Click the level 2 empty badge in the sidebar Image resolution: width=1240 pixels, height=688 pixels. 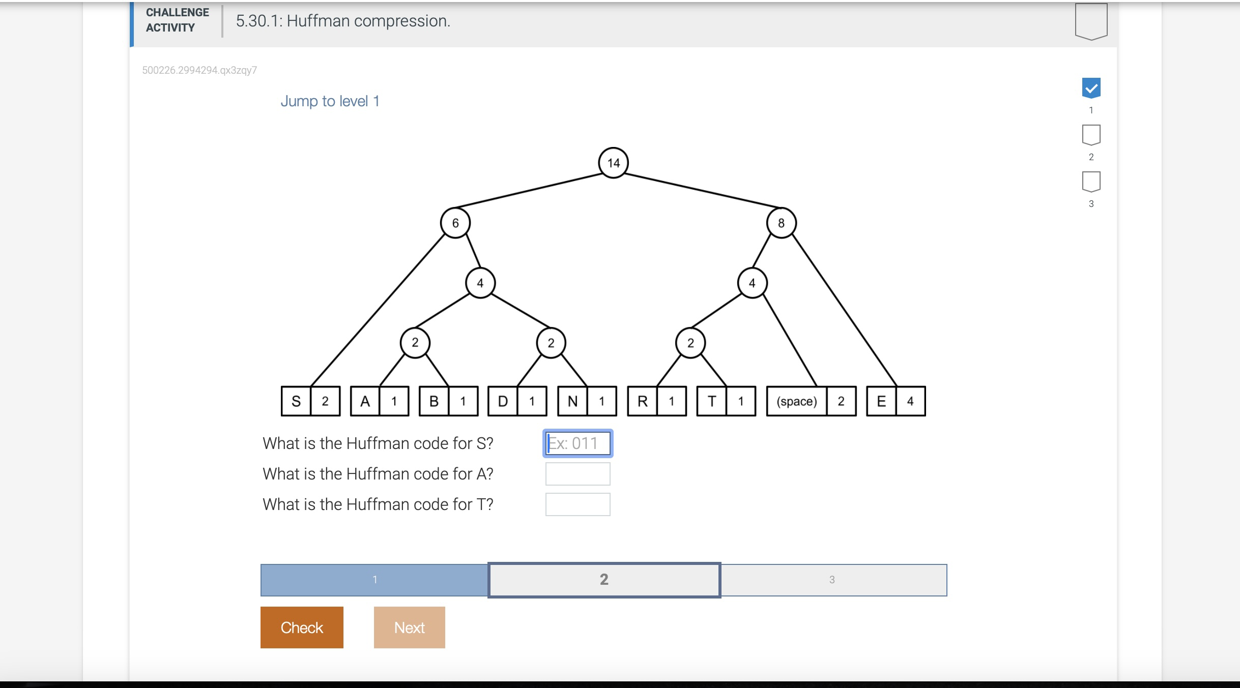pyautogui.click(x=1091, y=135)
